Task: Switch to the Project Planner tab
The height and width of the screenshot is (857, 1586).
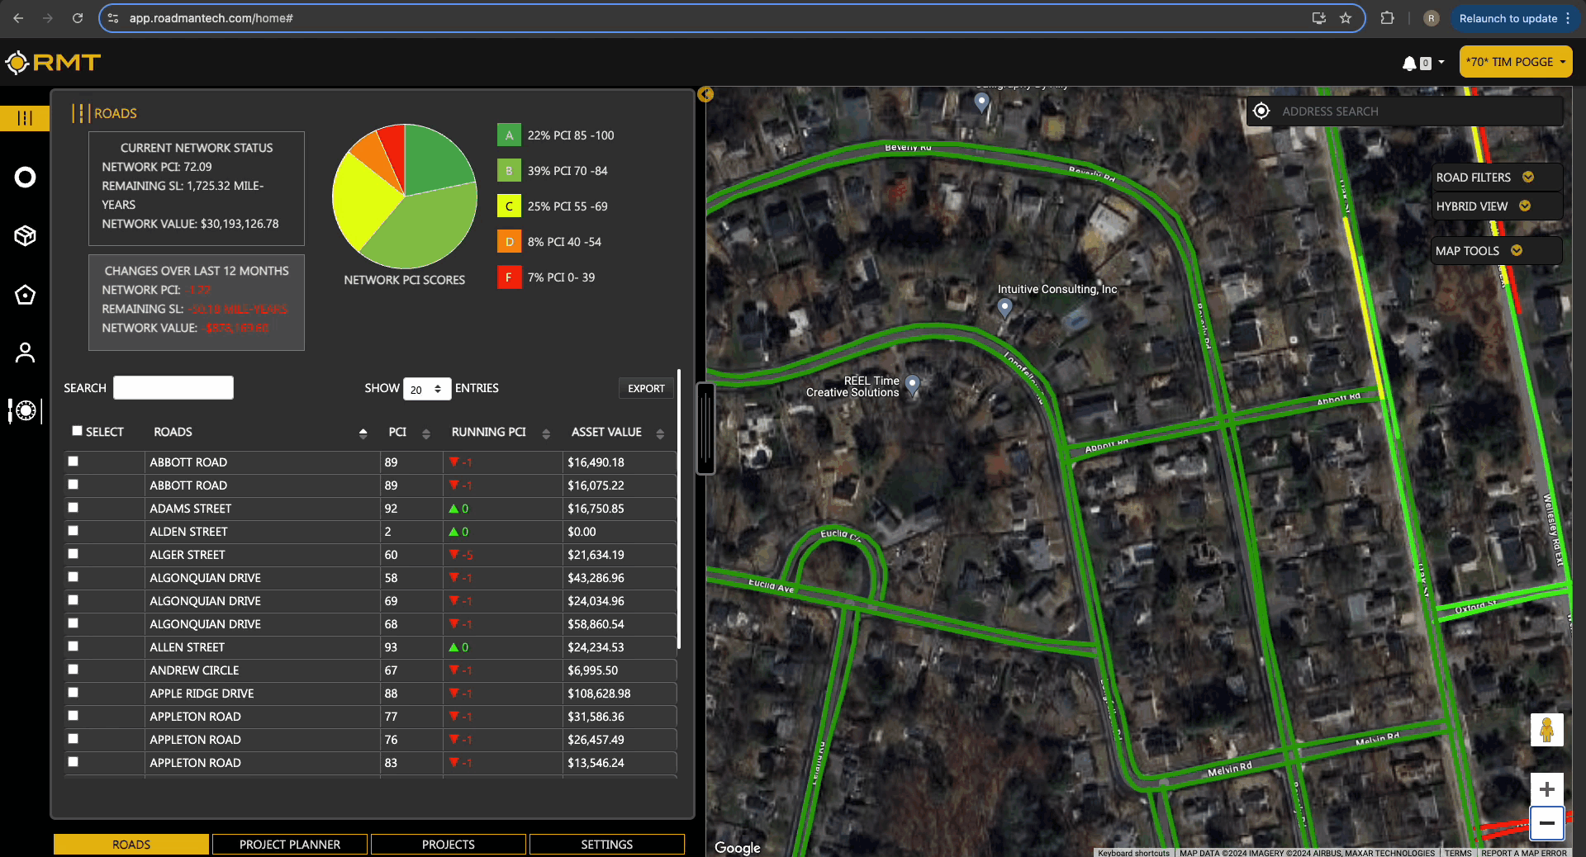Action: tap(290, 844)
